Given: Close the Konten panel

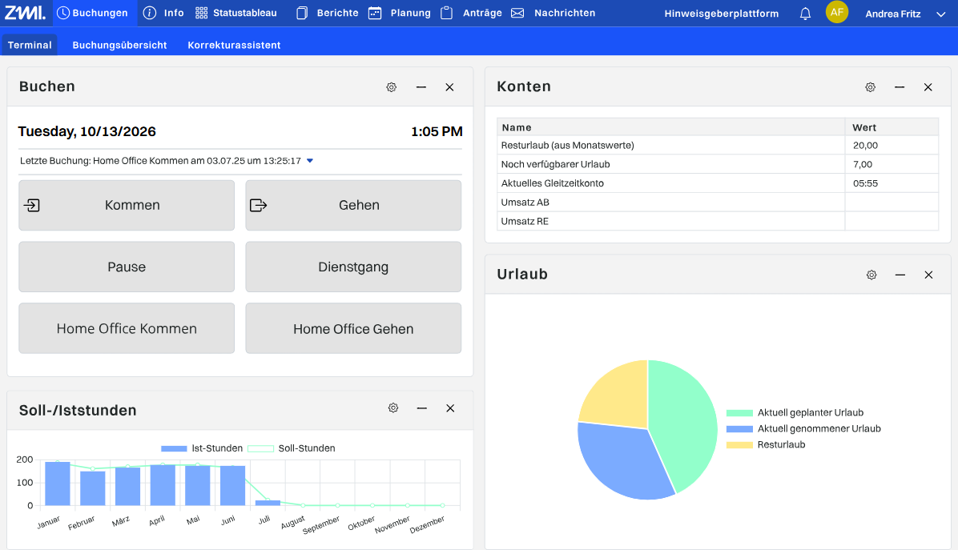Looking at the screenshot, I should coord(928,87).
